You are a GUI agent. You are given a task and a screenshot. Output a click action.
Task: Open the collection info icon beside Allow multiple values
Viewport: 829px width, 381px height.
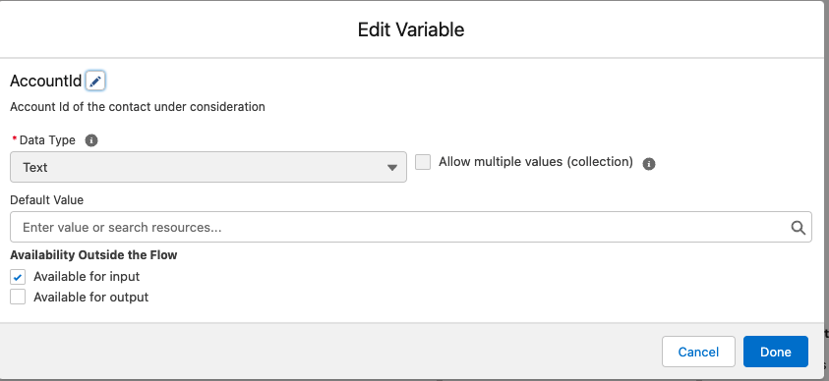pos(649,164)
